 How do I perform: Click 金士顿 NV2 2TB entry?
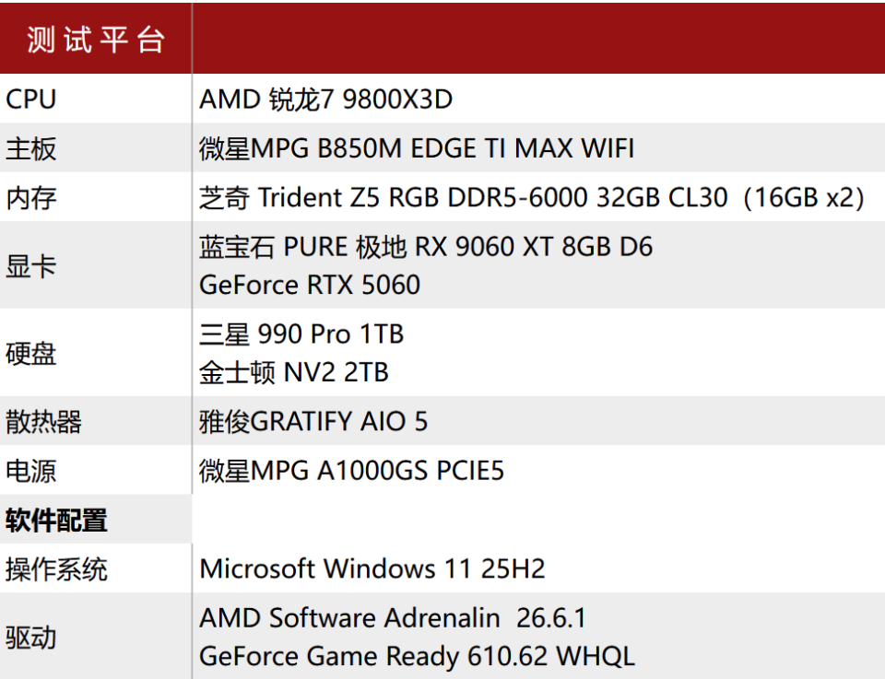tap(293, 372)
